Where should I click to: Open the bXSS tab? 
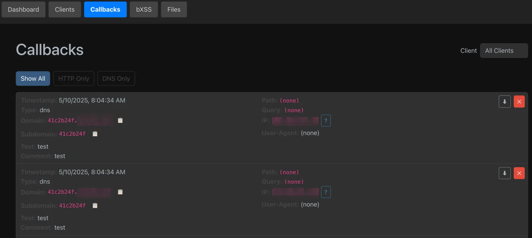tap(144, 9)
